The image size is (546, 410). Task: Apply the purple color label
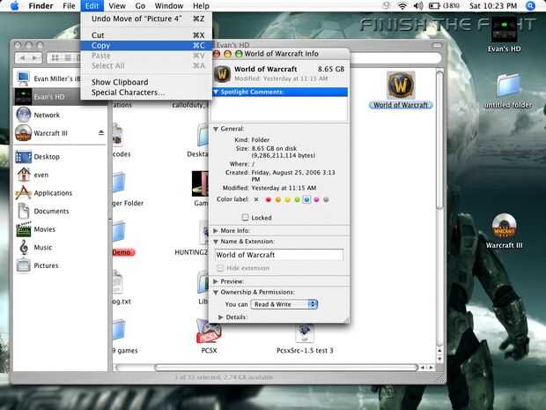[316, 200]
